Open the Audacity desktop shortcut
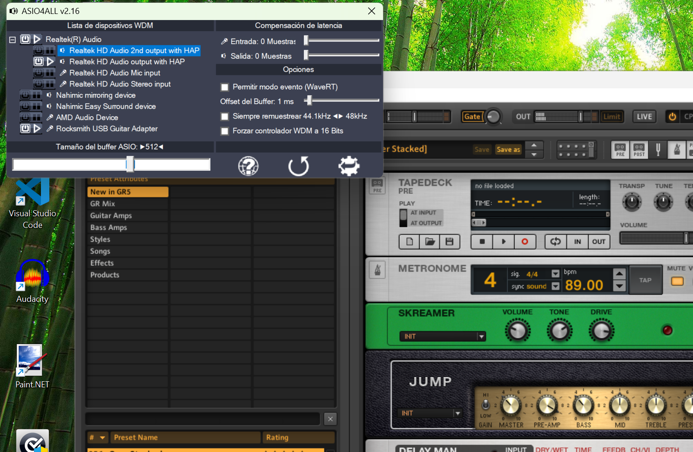This screenshot has height=452, width=693. tap(33, 281)
